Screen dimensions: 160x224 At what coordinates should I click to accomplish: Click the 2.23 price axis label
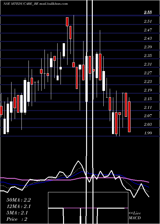(148, 81)
